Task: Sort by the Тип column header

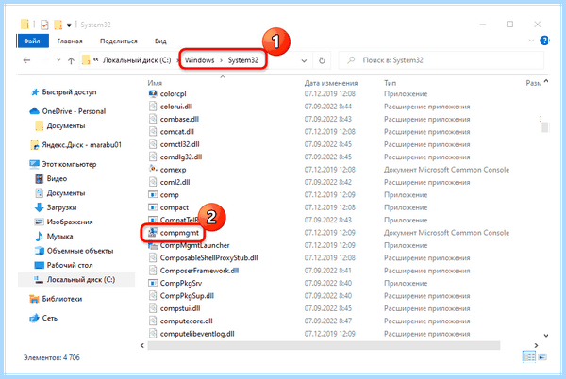Action: [390, 83]
